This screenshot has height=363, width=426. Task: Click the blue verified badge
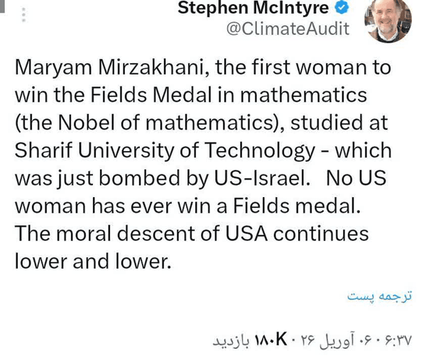pos(343,9)
